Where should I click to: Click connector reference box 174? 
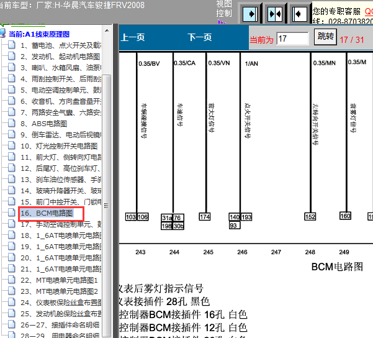click(205, 216)
